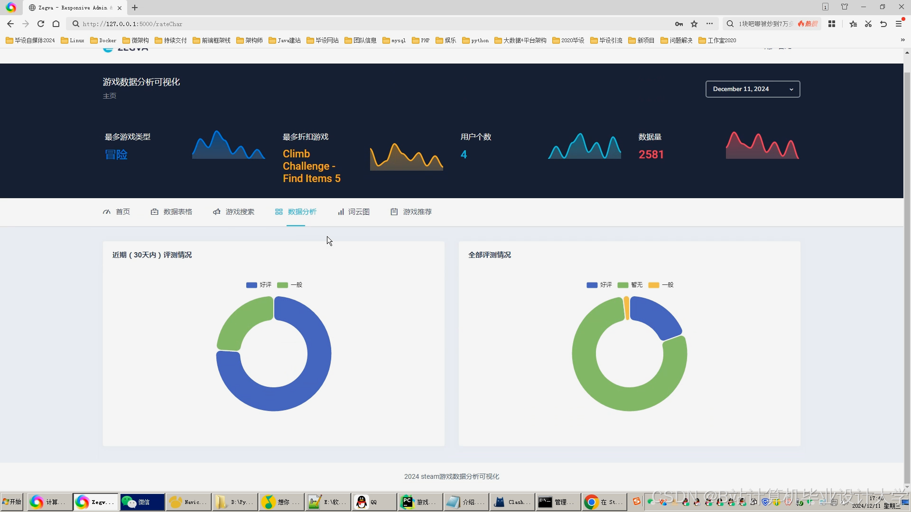Image resolution: width=911 pixels, height=512 pixels.
Task: Click the 冒险 category link
Action: (x=116, y=154)
